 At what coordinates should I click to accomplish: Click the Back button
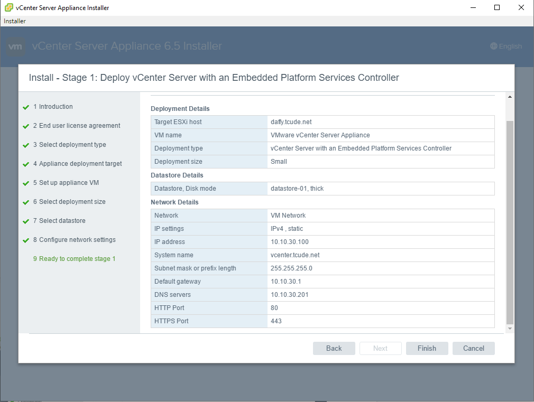[x=334, y=348]
